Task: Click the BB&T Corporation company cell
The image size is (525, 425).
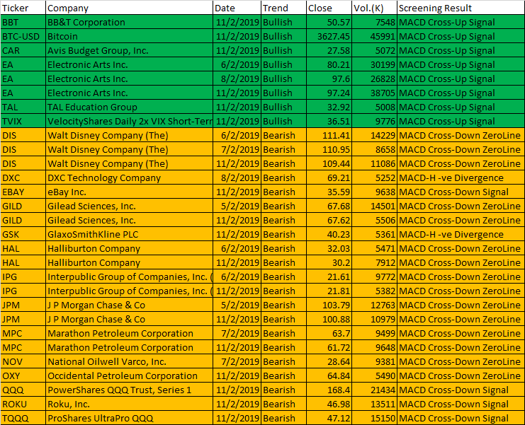Action: (x=129, y=22)
